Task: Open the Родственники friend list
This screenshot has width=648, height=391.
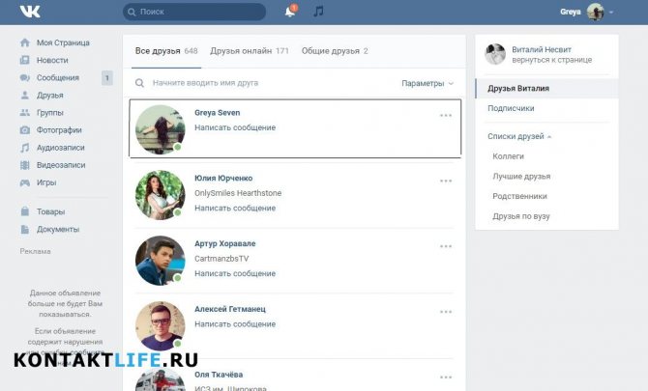Action: [x=519, y=196]
